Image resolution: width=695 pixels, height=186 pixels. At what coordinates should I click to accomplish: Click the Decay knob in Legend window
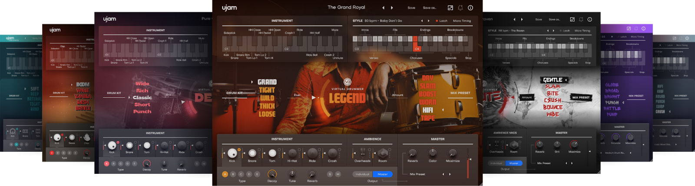[272, 174]
